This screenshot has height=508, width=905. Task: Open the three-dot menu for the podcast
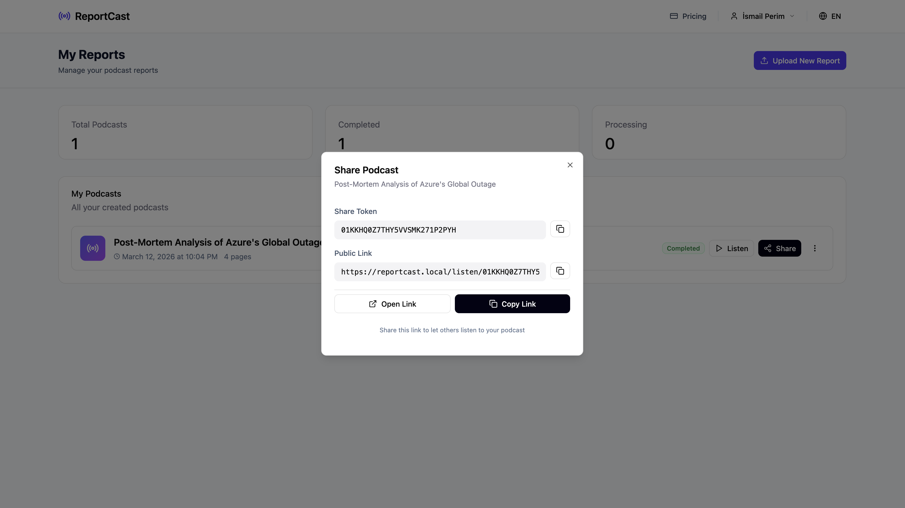815,248
